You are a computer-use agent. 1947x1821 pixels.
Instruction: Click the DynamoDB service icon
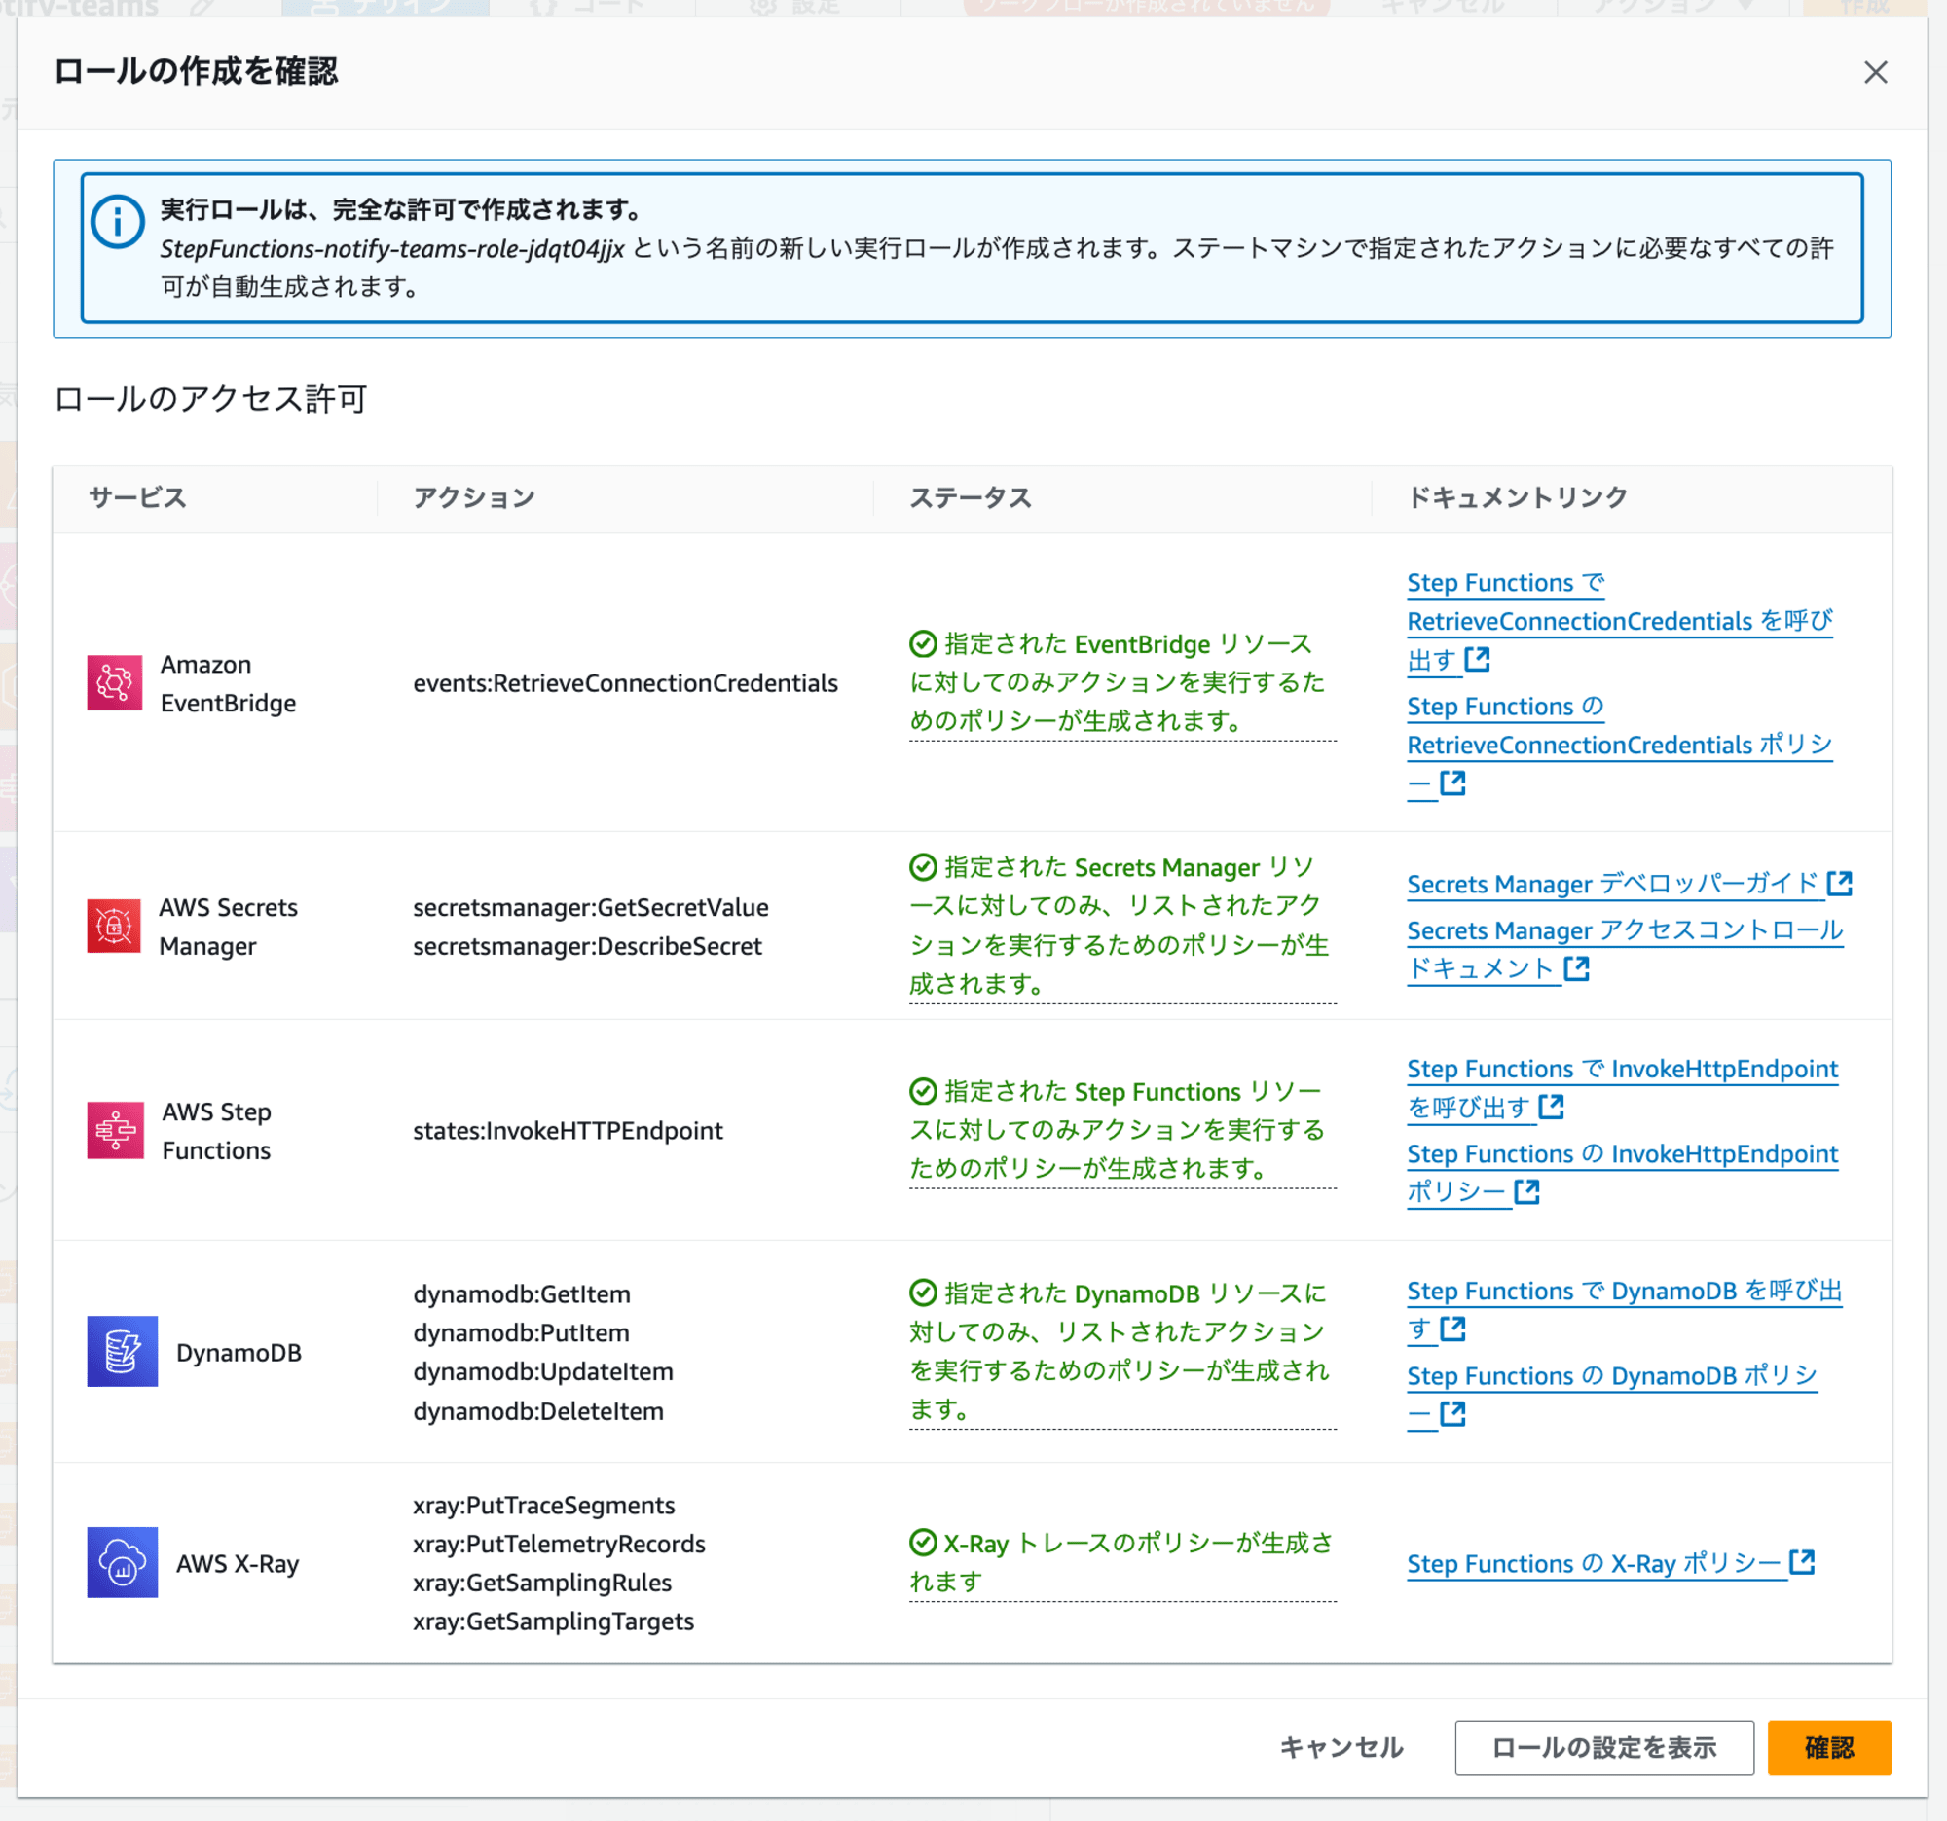(x=123, y=1351)
